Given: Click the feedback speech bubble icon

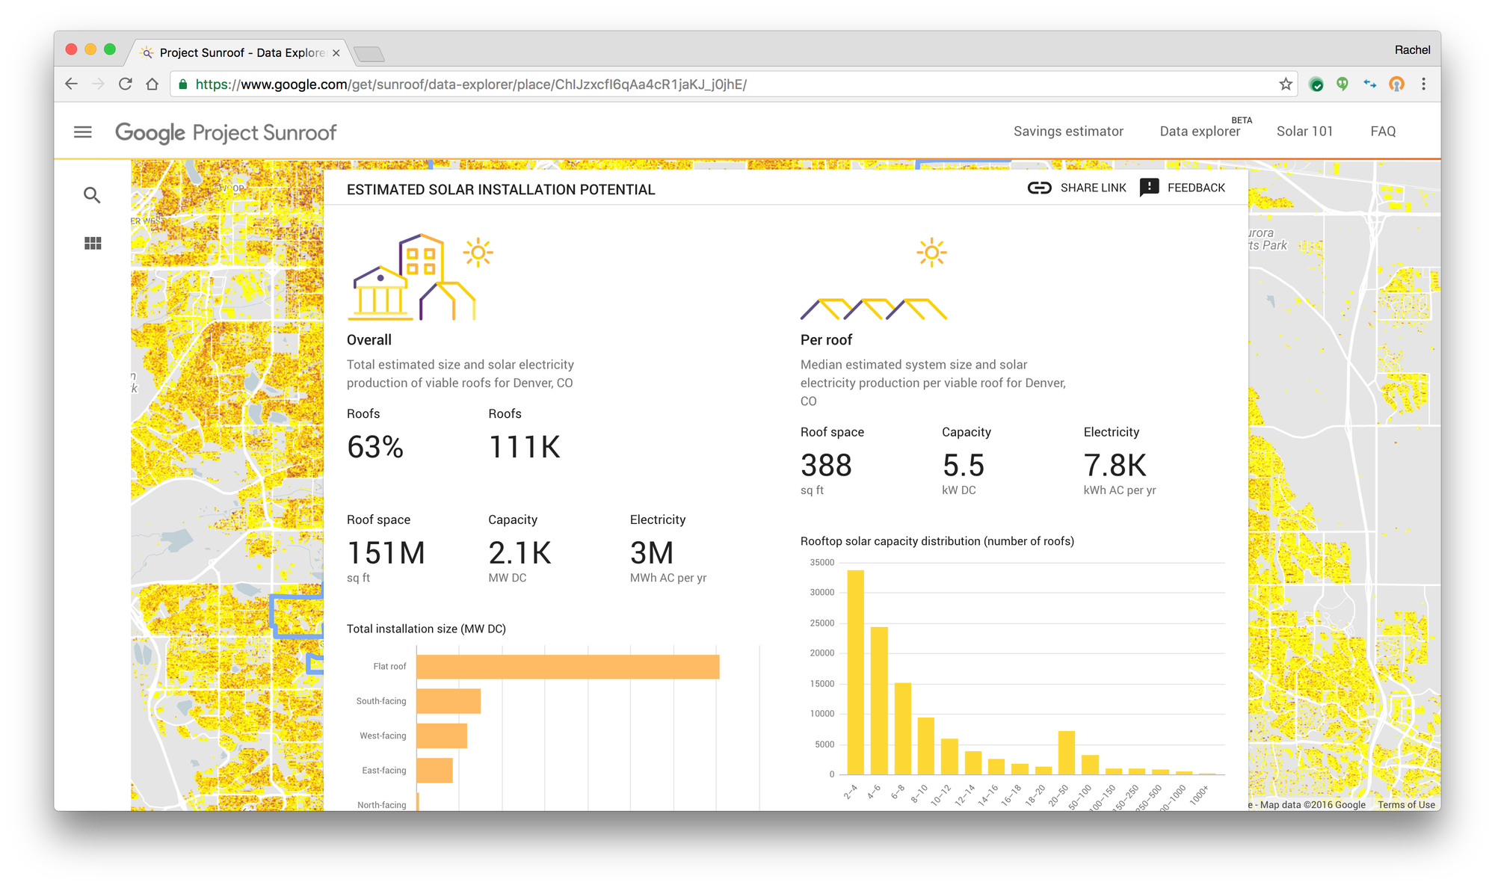Looking at the screenshot, I should (1149, 188).
